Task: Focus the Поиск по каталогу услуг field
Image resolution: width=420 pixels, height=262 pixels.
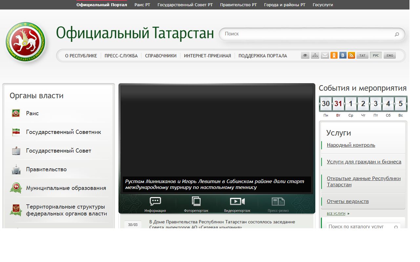Action: tap(363, 226)
